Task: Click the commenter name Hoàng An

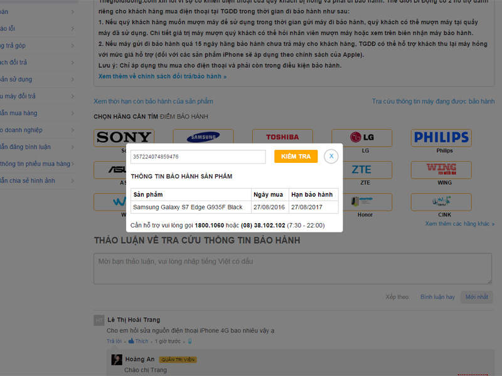Action: pyautogui.click(x=140, y=359)
